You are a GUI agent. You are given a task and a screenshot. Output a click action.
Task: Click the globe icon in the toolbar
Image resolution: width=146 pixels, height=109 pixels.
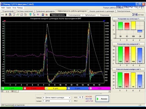point(10,15)
